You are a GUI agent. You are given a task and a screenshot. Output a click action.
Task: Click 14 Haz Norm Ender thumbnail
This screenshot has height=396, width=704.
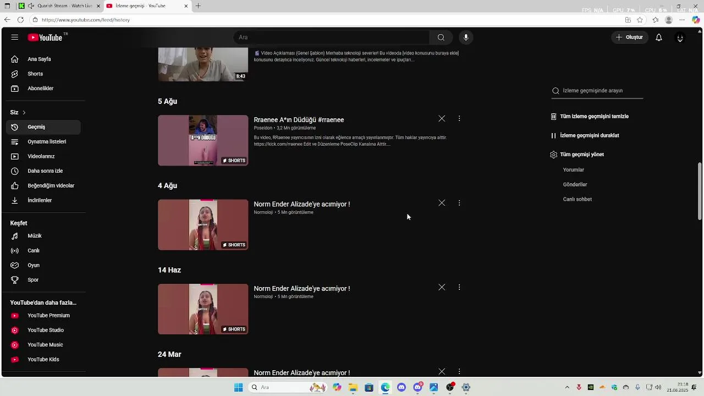(x=203, y=309)
